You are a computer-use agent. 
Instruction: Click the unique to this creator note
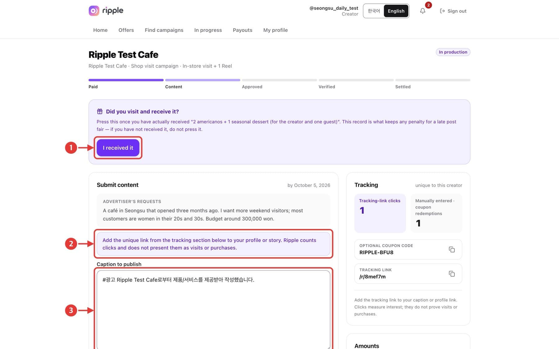pyautogui.click(x=439, y=185)
